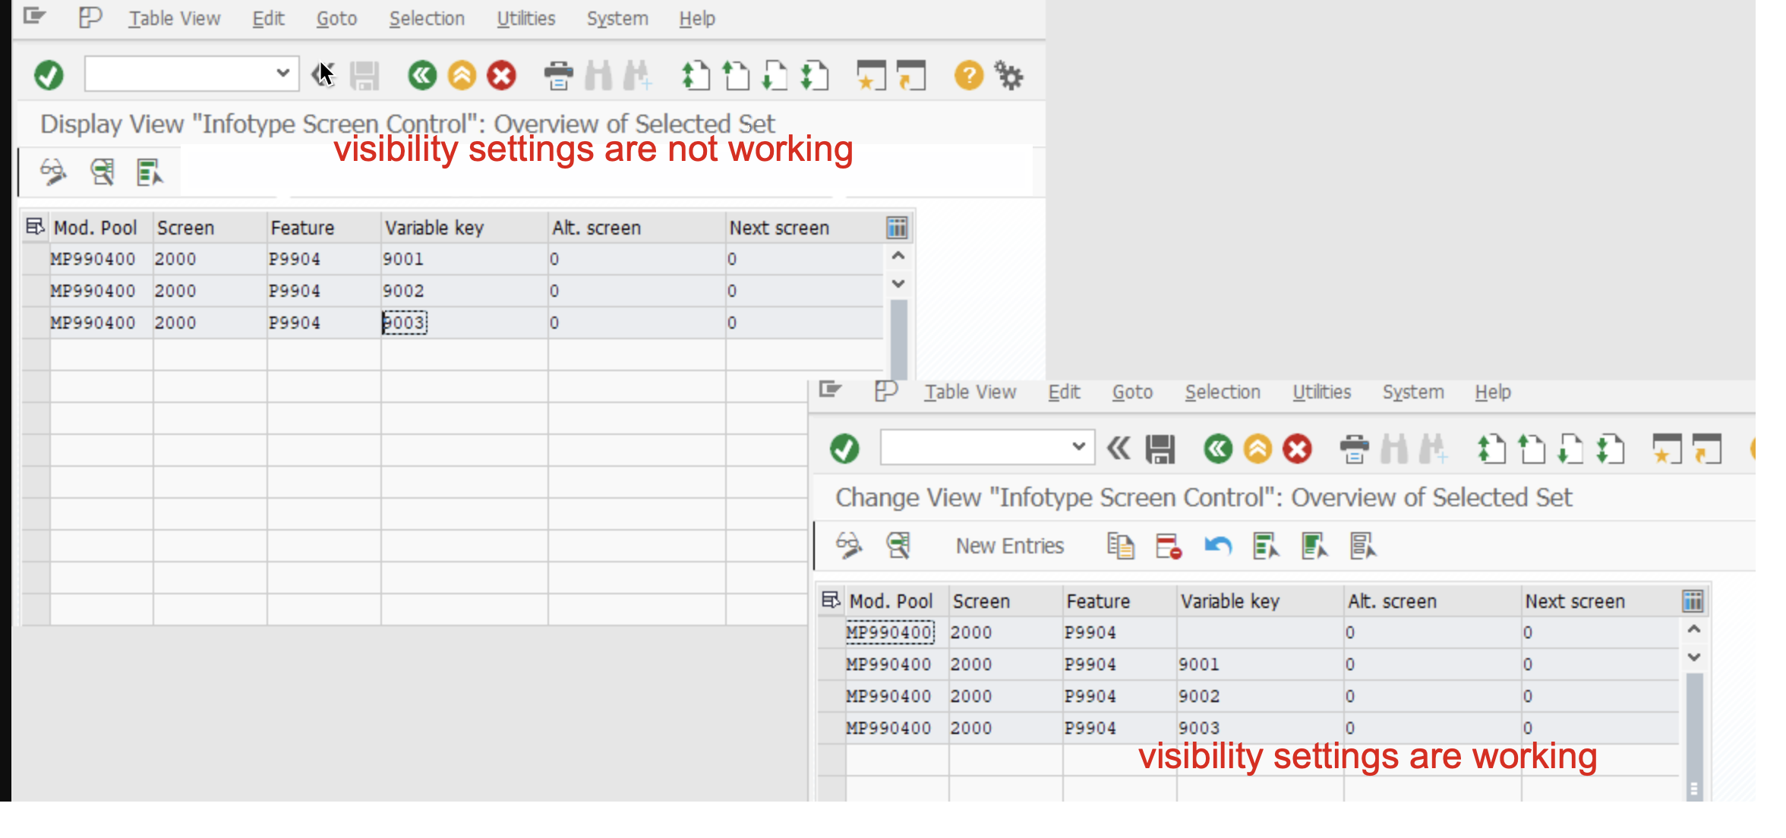1786x838 pixels.
Task: Click Deselect All icon in Change View toolbar
Action: [1363, 546]
